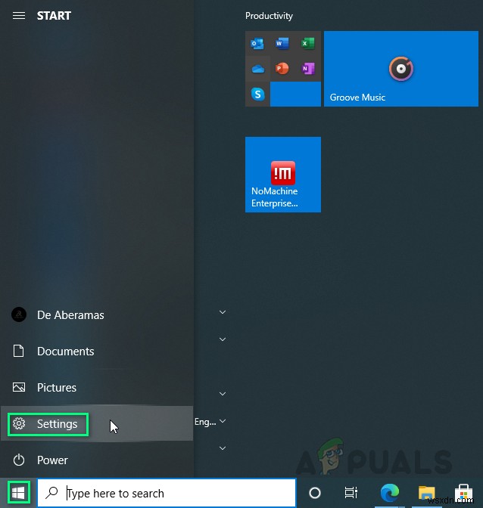This screenshot has width=483, height=508.
Task: Click the Eng... app list entry
Action: pos(205,422)
